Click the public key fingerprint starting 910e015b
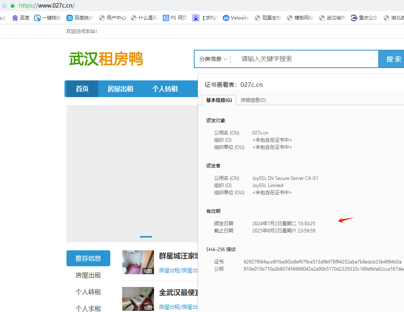 click(324, 269)
